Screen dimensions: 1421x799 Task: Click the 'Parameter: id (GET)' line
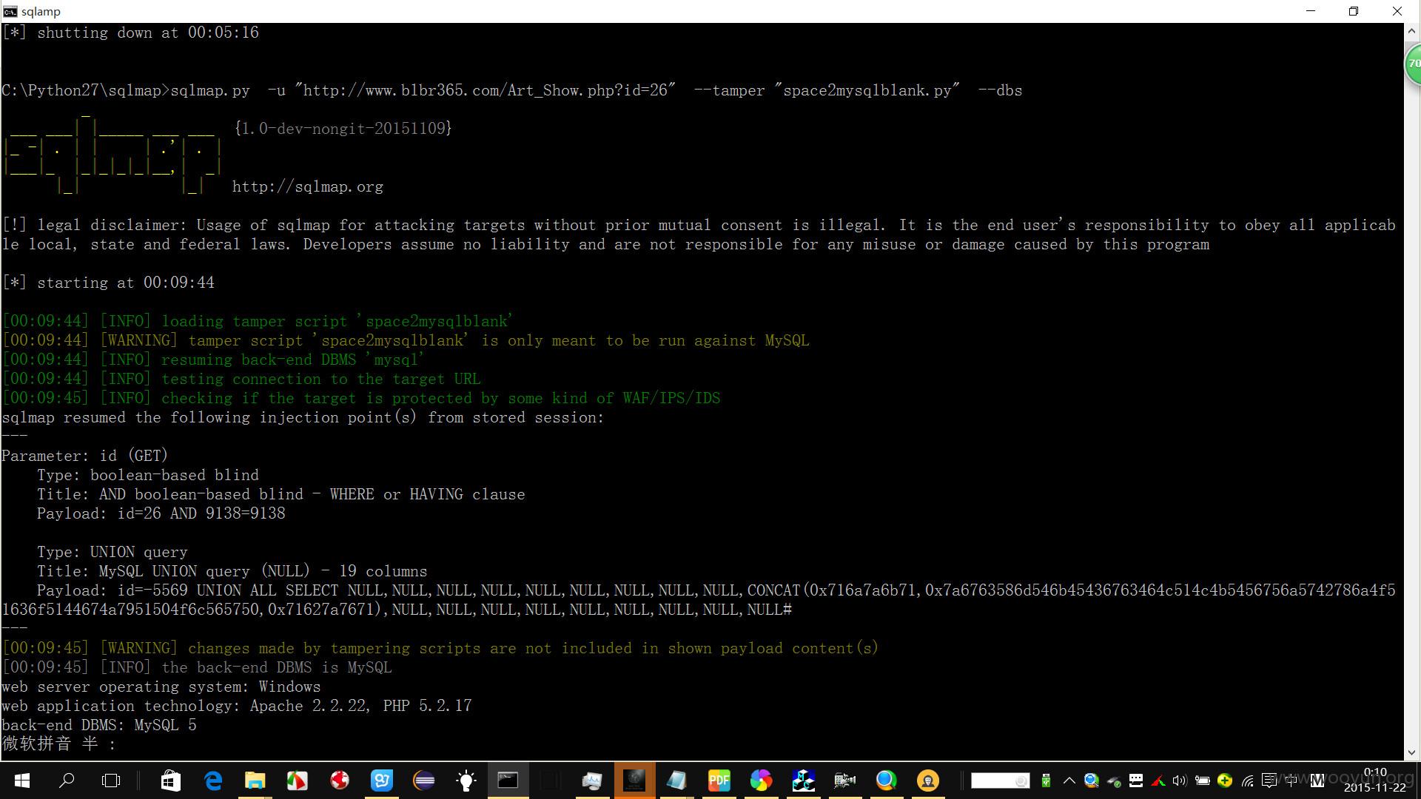tap(84, 456)
